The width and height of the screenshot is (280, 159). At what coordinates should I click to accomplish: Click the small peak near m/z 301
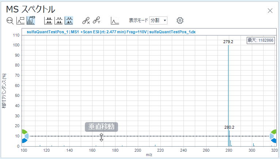[253, 145]
